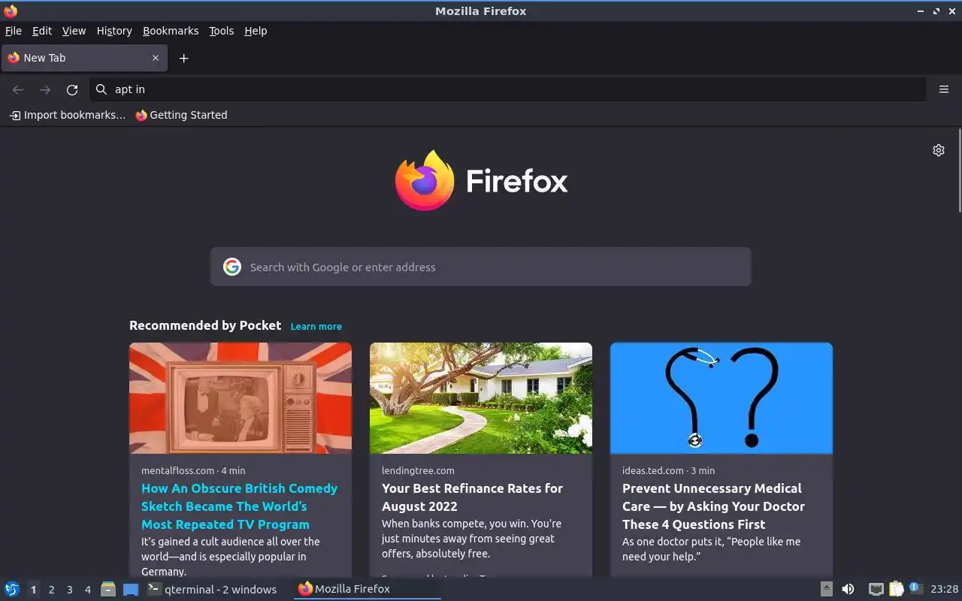The width and height of the screenshot is (962, 601).
Task: Click the Google icon in the search box
Action: (232, 267)
